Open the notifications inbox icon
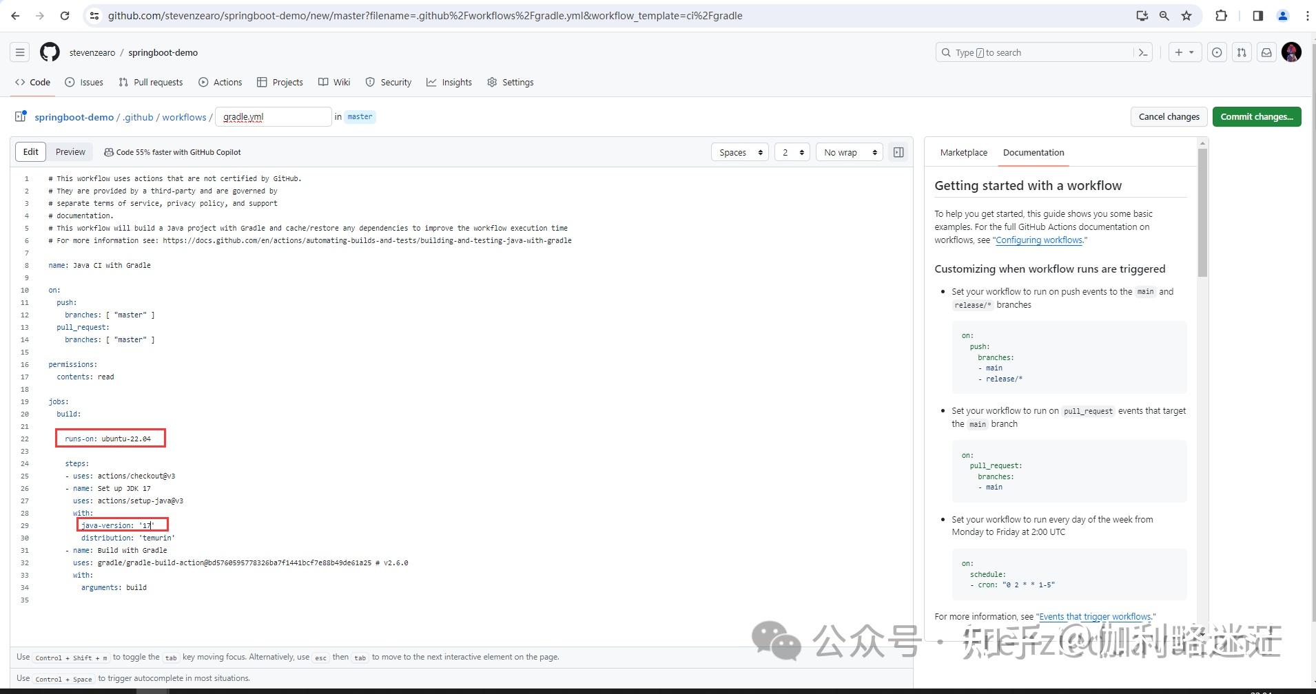The image size is (1316, 694). (1266, 52)
